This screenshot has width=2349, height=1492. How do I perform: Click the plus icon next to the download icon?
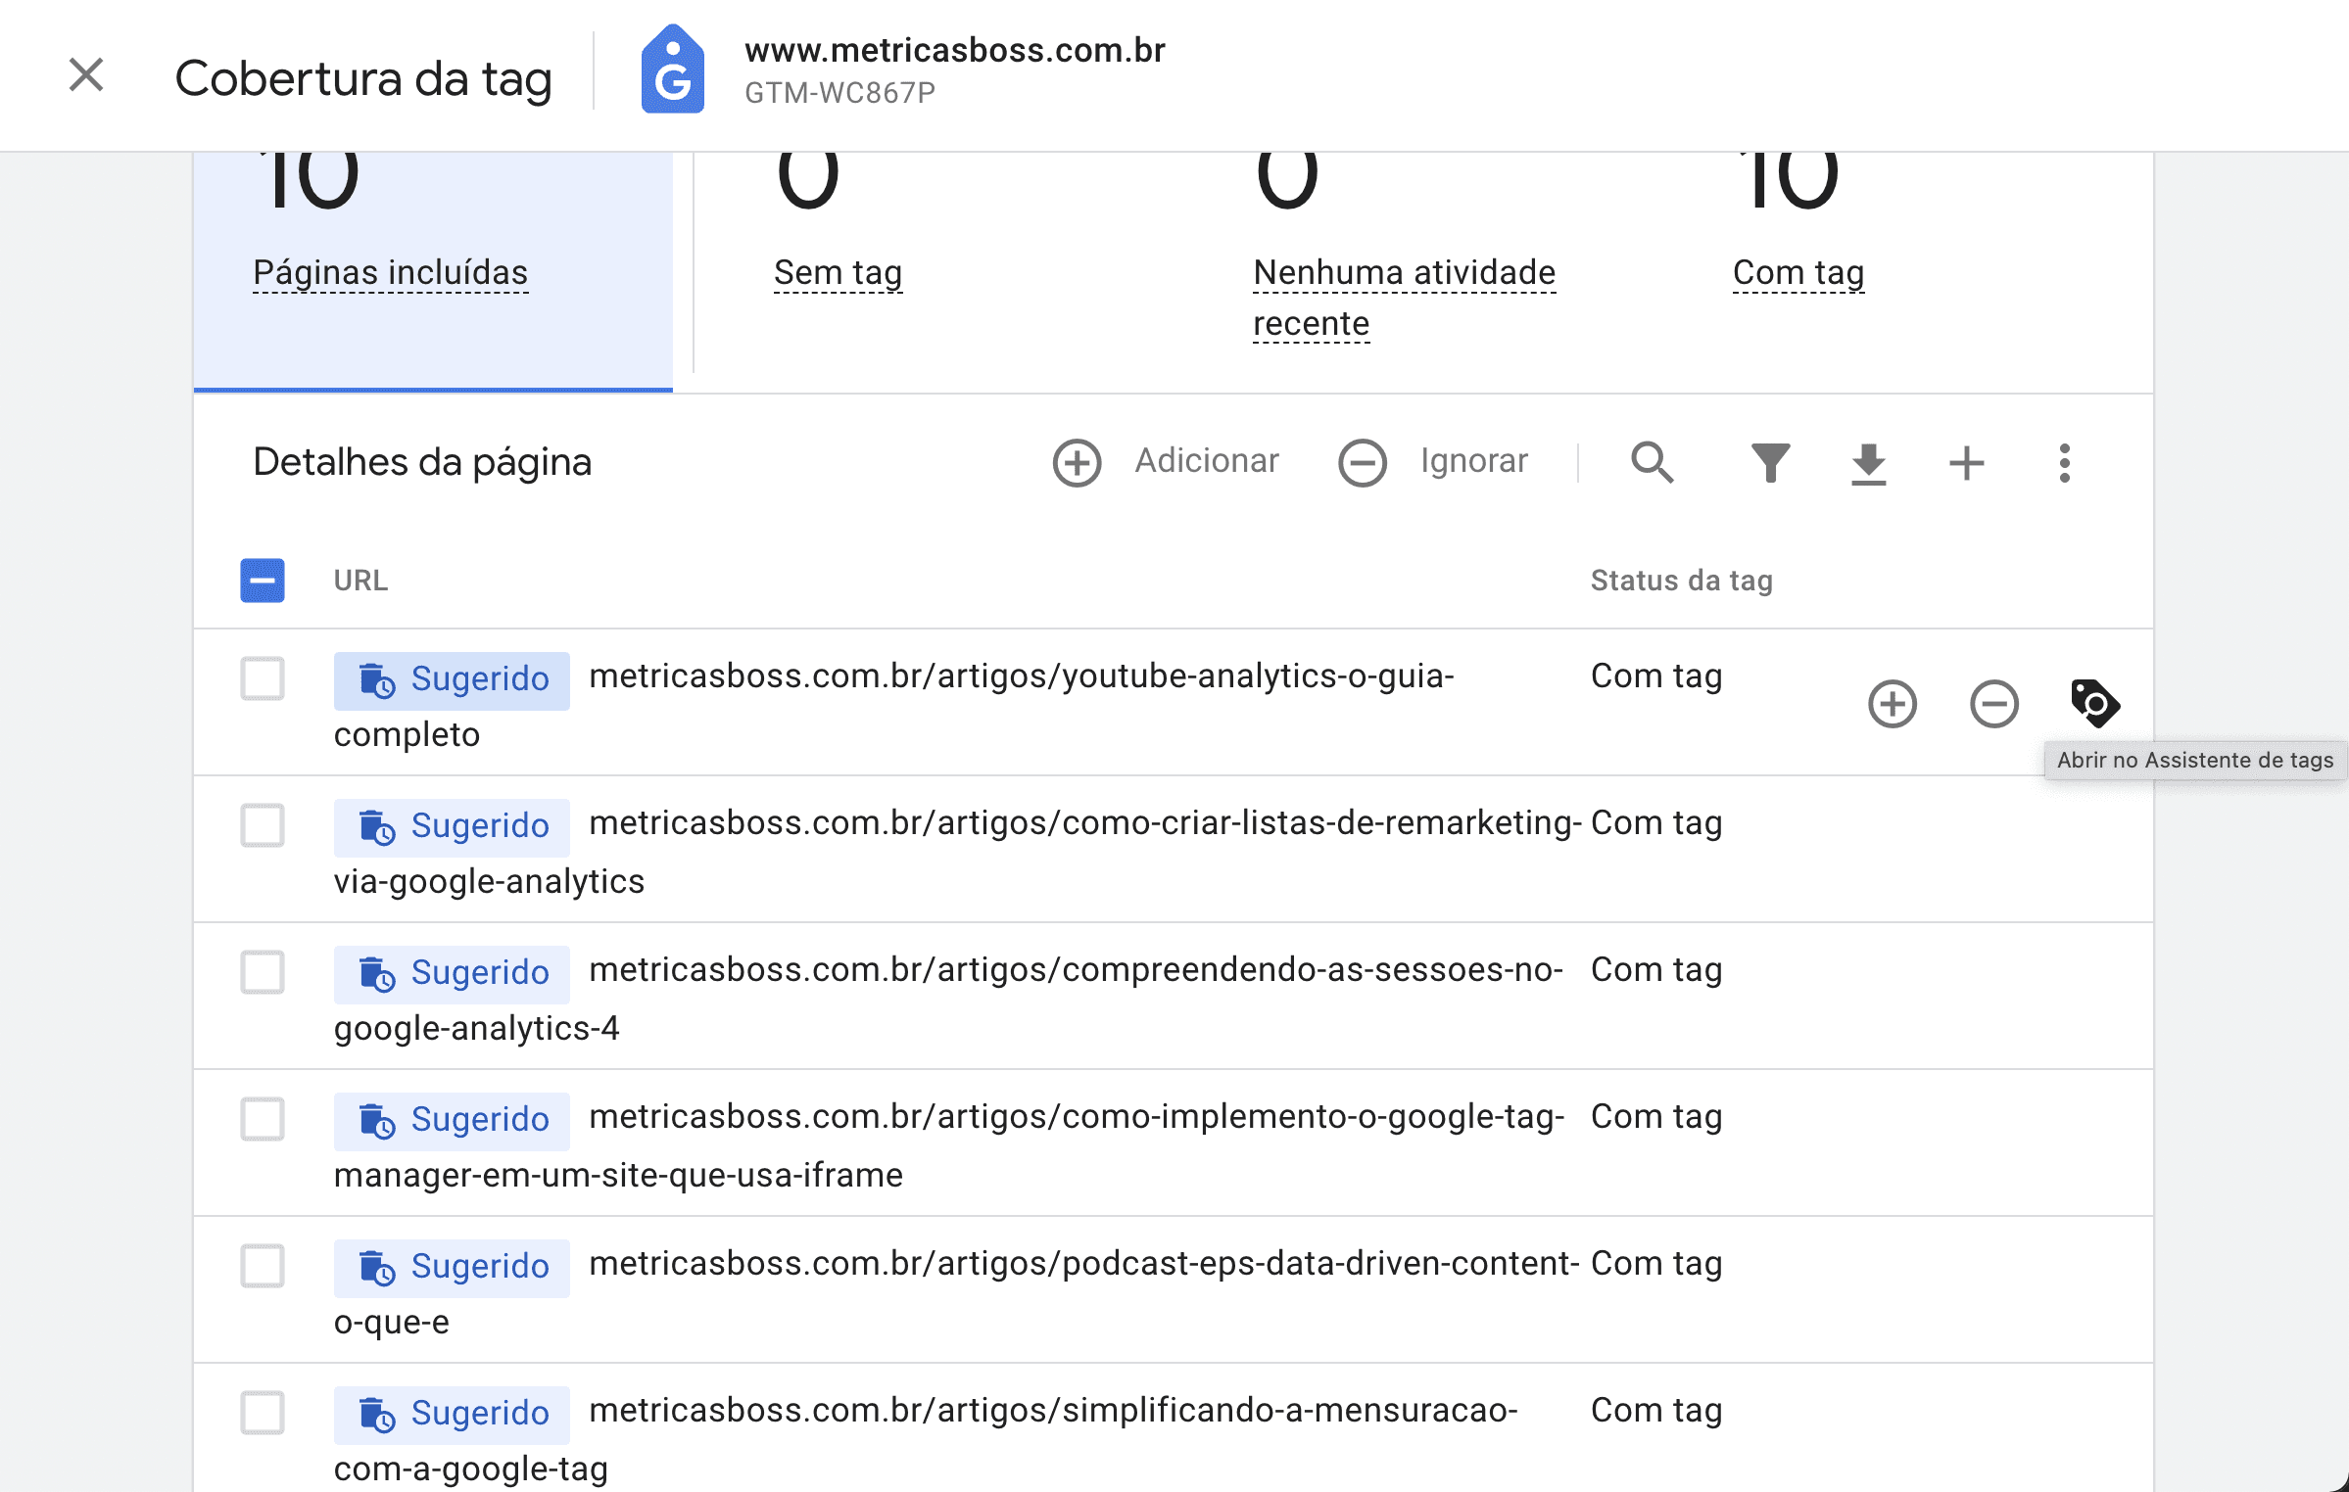1965,465
